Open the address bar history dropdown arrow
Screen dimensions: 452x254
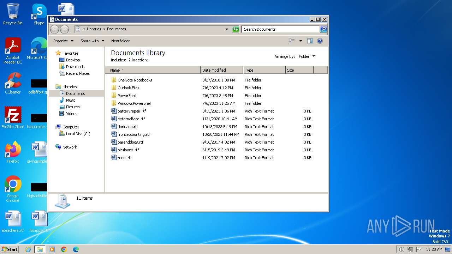click(227, 29)
